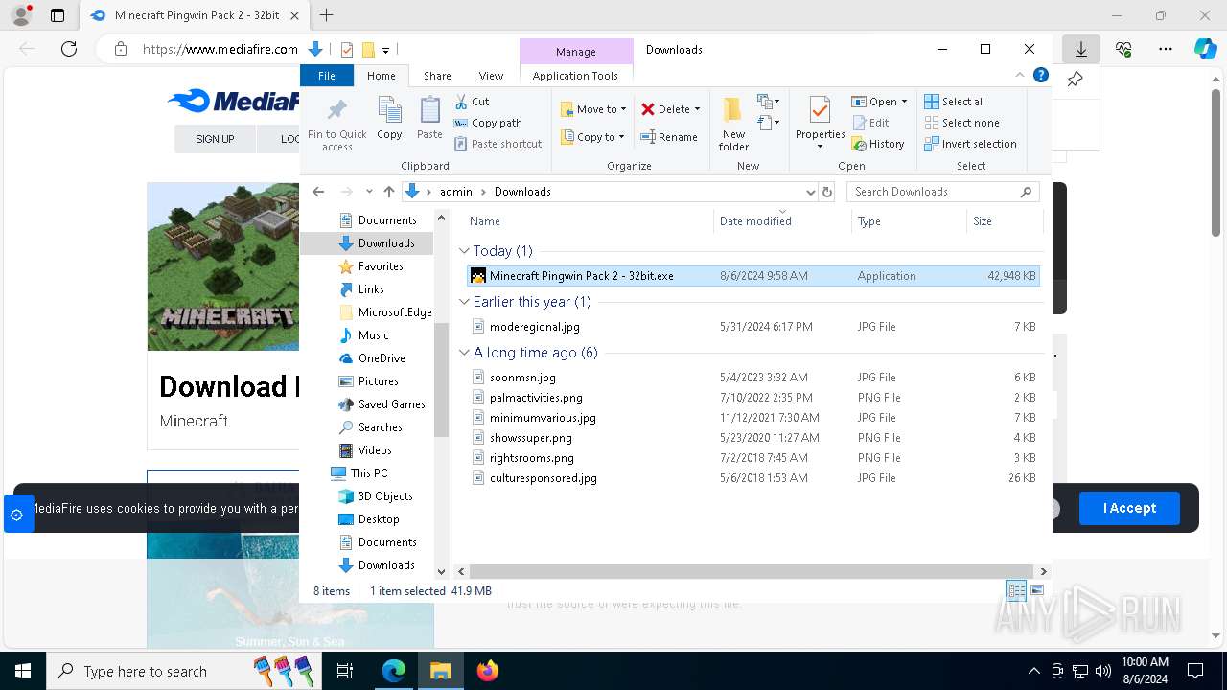Open address bar history dropdown
The image size is (1227, 690).
811,192
